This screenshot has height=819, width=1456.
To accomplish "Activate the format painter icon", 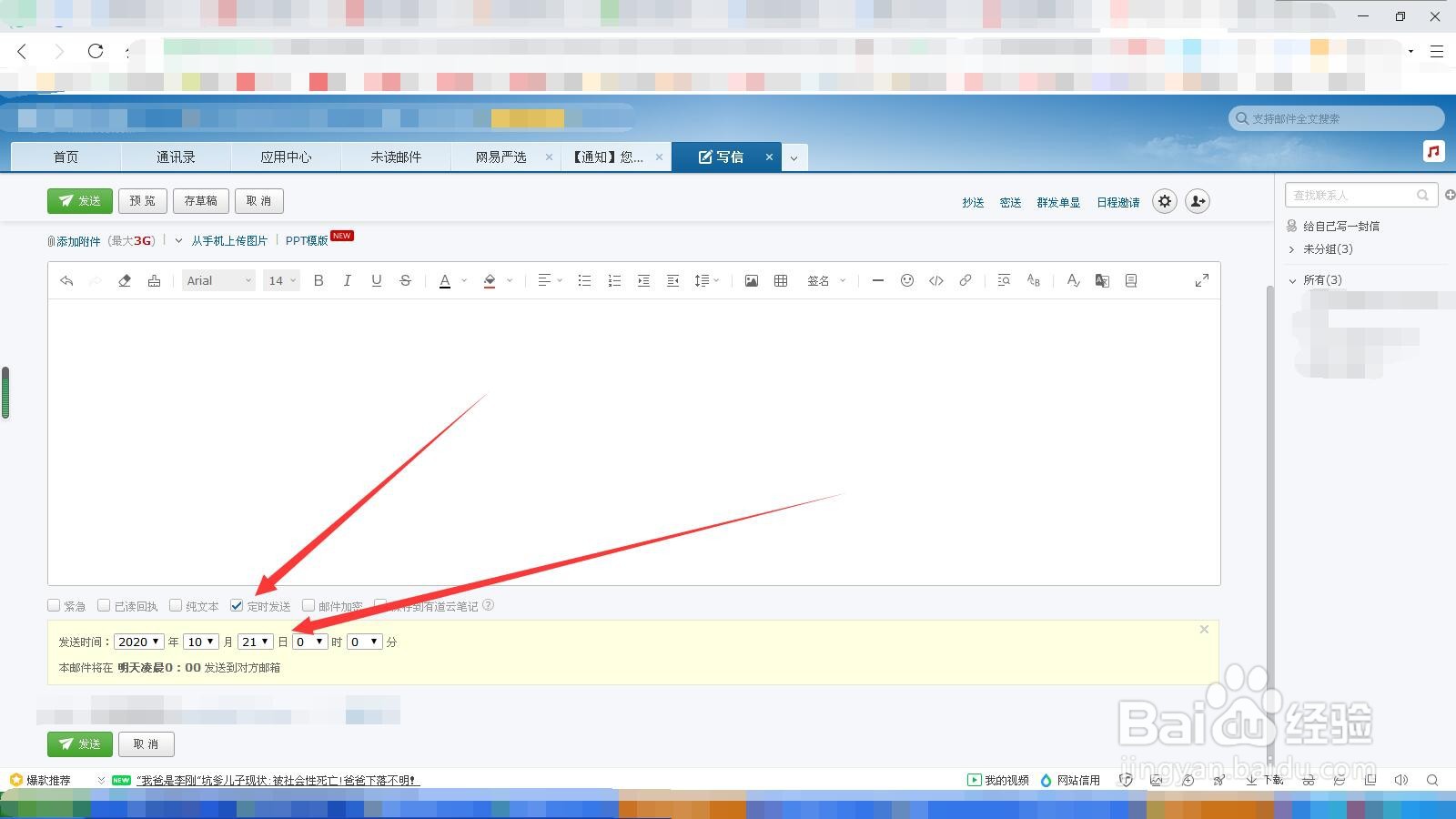I will [154, 281].
